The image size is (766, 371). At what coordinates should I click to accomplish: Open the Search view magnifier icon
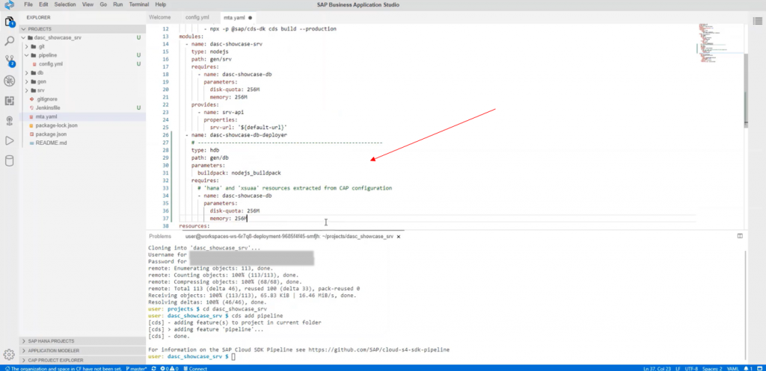click(x=9, y=41)
